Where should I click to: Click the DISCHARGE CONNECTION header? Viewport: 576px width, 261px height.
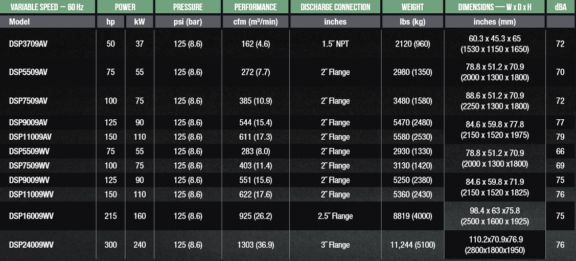(x=335, y=8)
